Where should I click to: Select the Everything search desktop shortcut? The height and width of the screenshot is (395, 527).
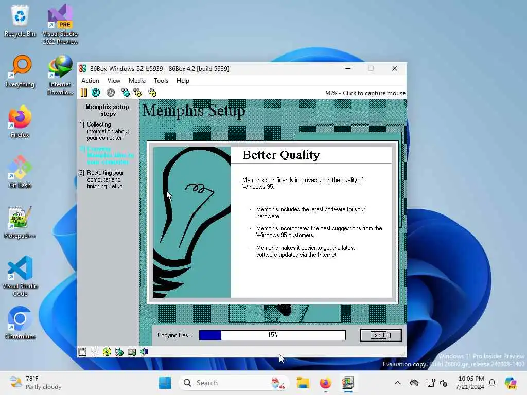click(x=20, y=71)
